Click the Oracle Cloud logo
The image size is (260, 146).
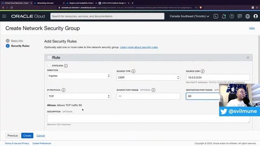point(28,16)
